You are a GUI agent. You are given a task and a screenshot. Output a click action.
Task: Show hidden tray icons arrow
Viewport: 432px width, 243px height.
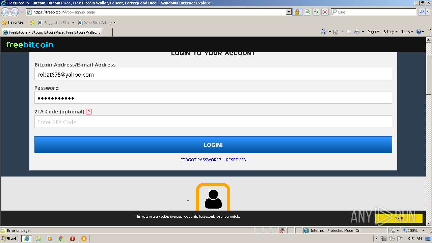376,239
